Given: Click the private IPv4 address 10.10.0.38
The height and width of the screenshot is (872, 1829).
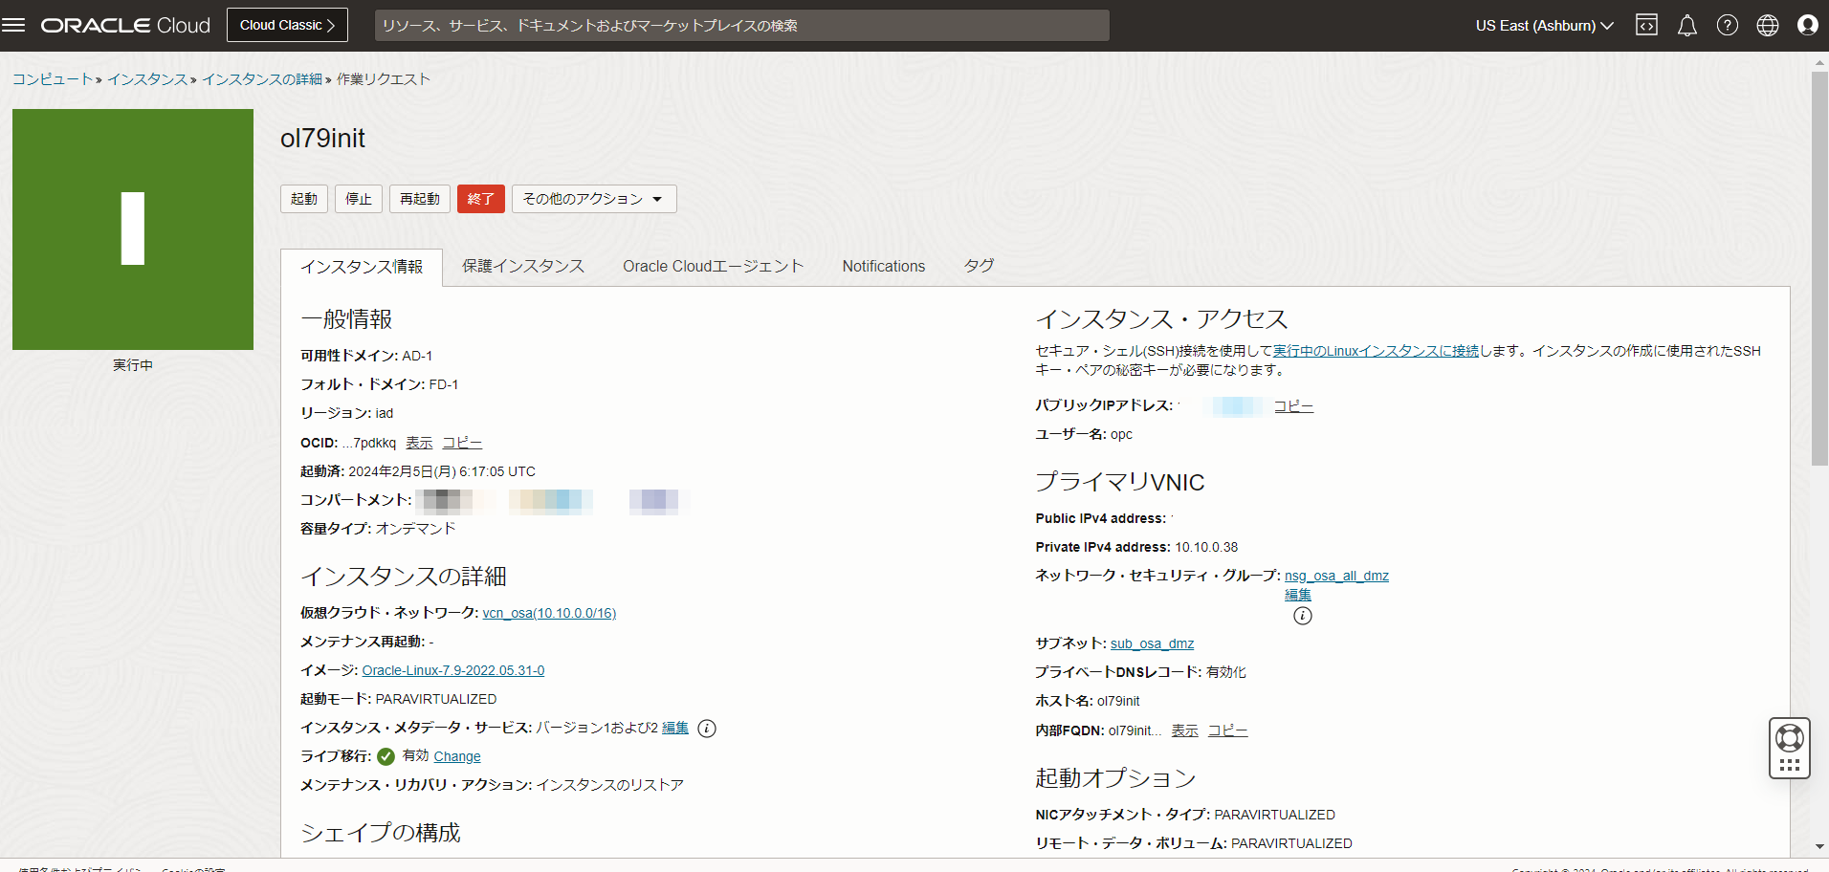Looking at the screenshot, I should (1206, 547).
